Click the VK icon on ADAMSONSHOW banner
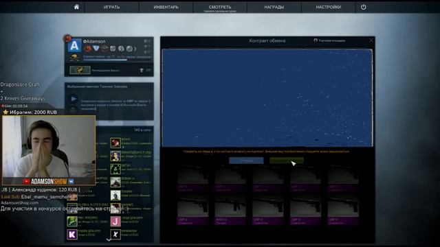440x247 pixels. [x=71, y=181]
